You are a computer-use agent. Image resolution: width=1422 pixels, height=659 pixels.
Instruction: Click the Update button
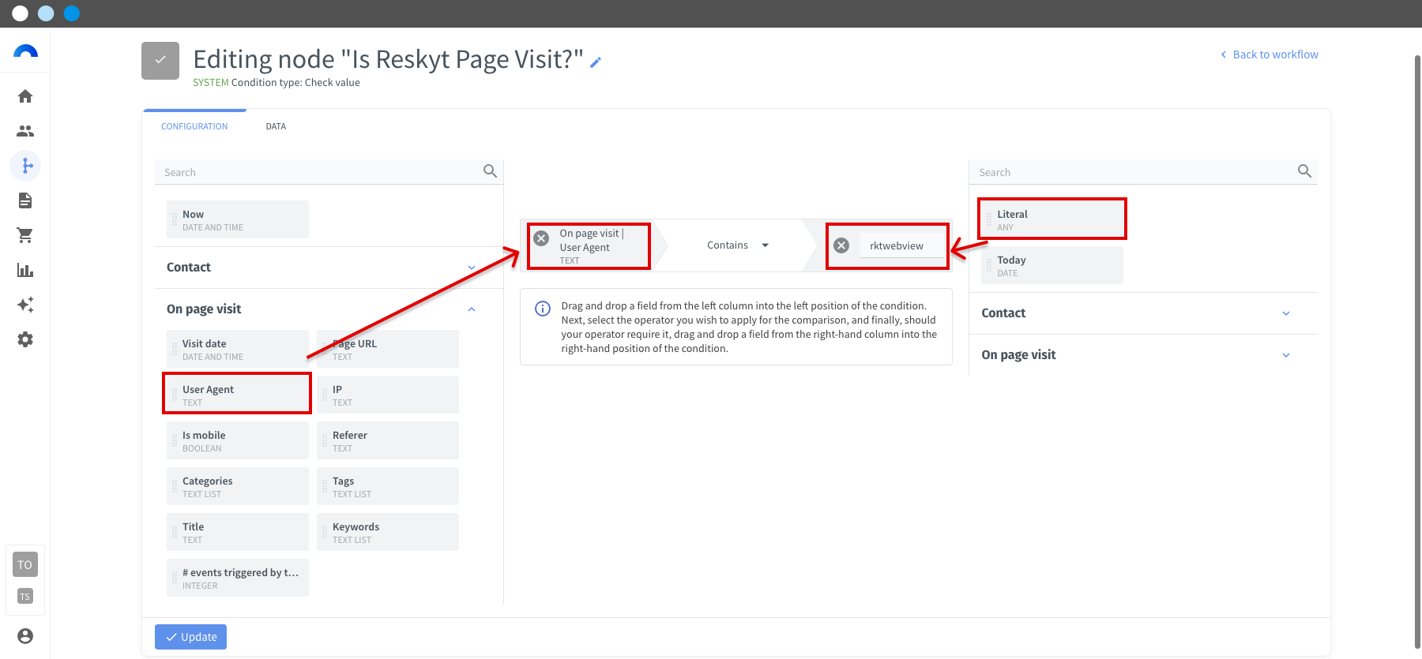click(x=190, y=637)
